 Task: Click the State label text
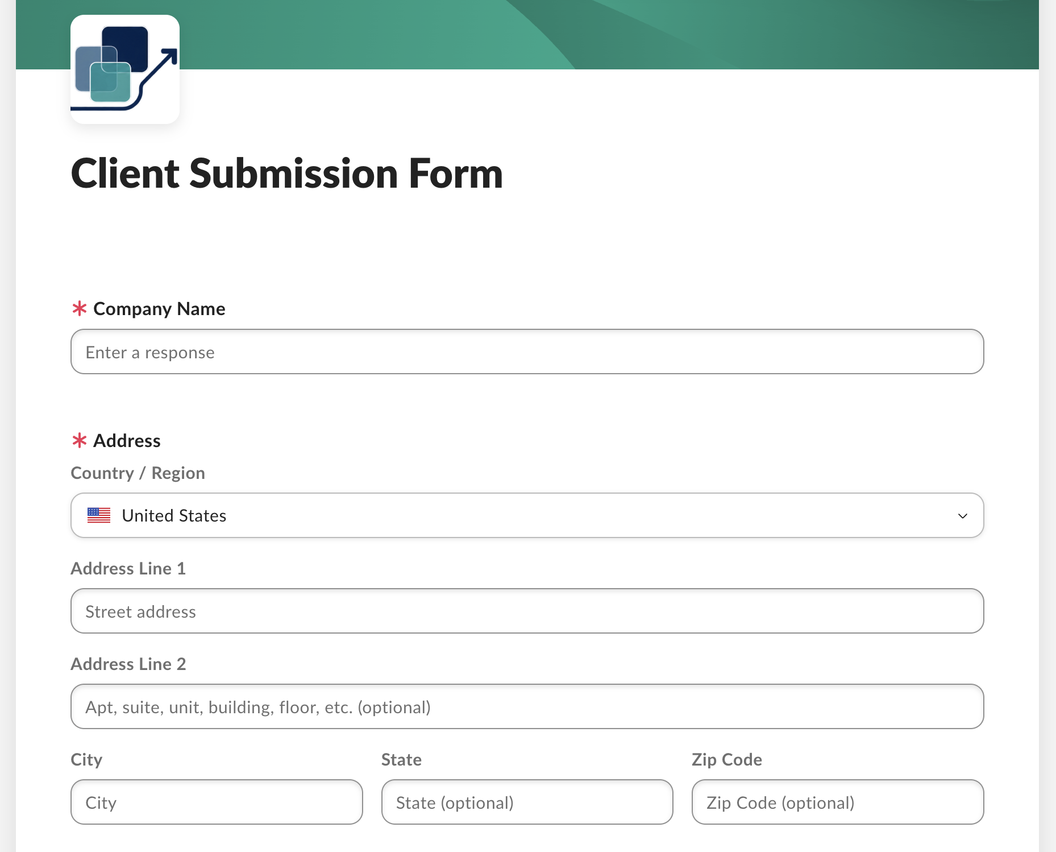pos(401,760)
